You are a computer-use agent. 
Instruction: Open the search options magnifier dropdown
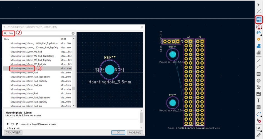pyautogui.click(x=6, y=33)
